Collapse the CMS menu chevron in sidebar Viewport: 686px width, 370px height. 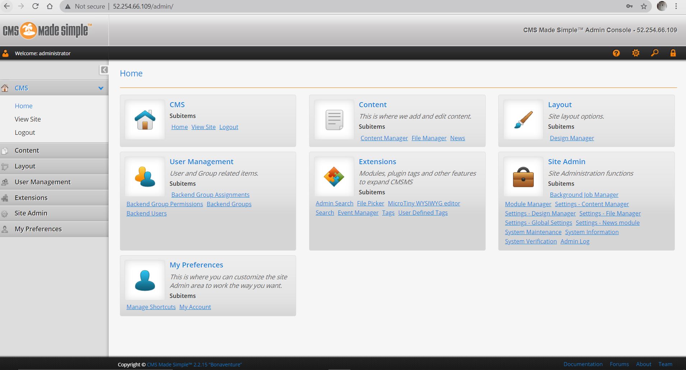(x=101, y=88)
